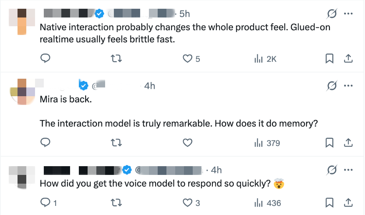Reply to the 'Native interaction' tweet
This screenshot has width=365, height=215.
45,58
